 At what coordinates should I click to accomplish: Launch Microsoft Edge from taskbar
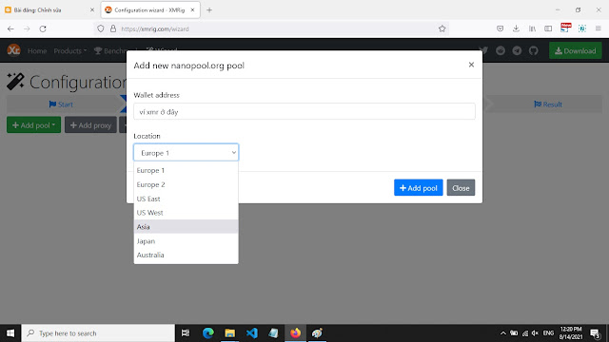pyautogui.click(x=208, y=333)
